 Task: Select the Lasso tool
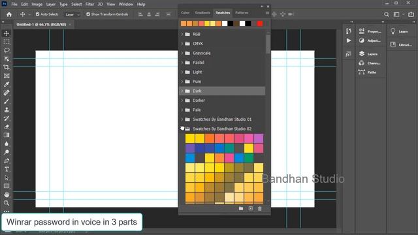coord(7,50)
